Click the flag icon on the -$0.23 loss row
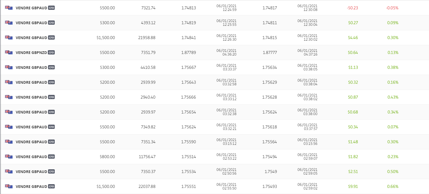The height and width of the screenshot is (194, 429). [x=9, y=8]
